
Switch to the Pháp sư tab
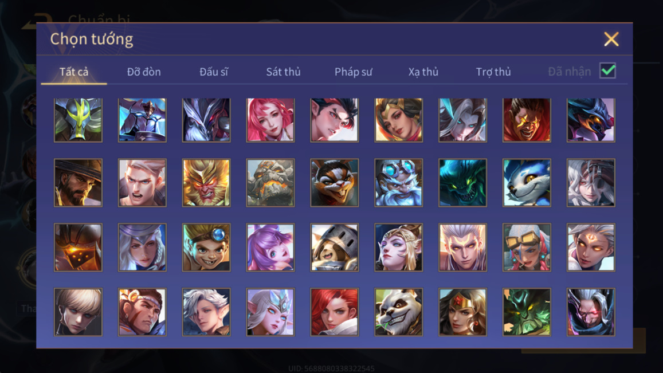[354, 72]
